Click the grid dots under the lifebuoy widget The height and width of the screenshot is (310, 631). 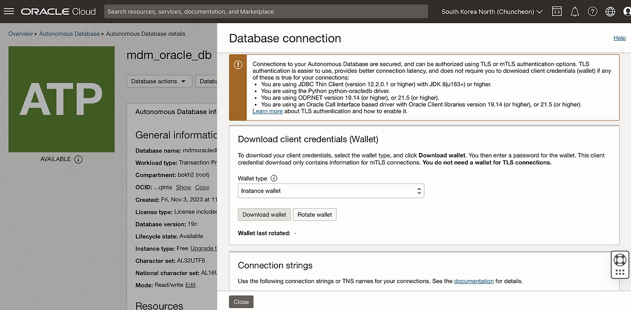pyautogui.click(x=620, y=272)
